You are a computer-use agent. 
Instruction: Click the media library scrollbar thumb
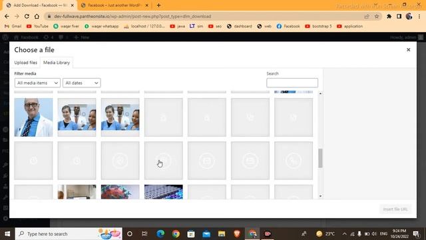click(x=320, y=158)
